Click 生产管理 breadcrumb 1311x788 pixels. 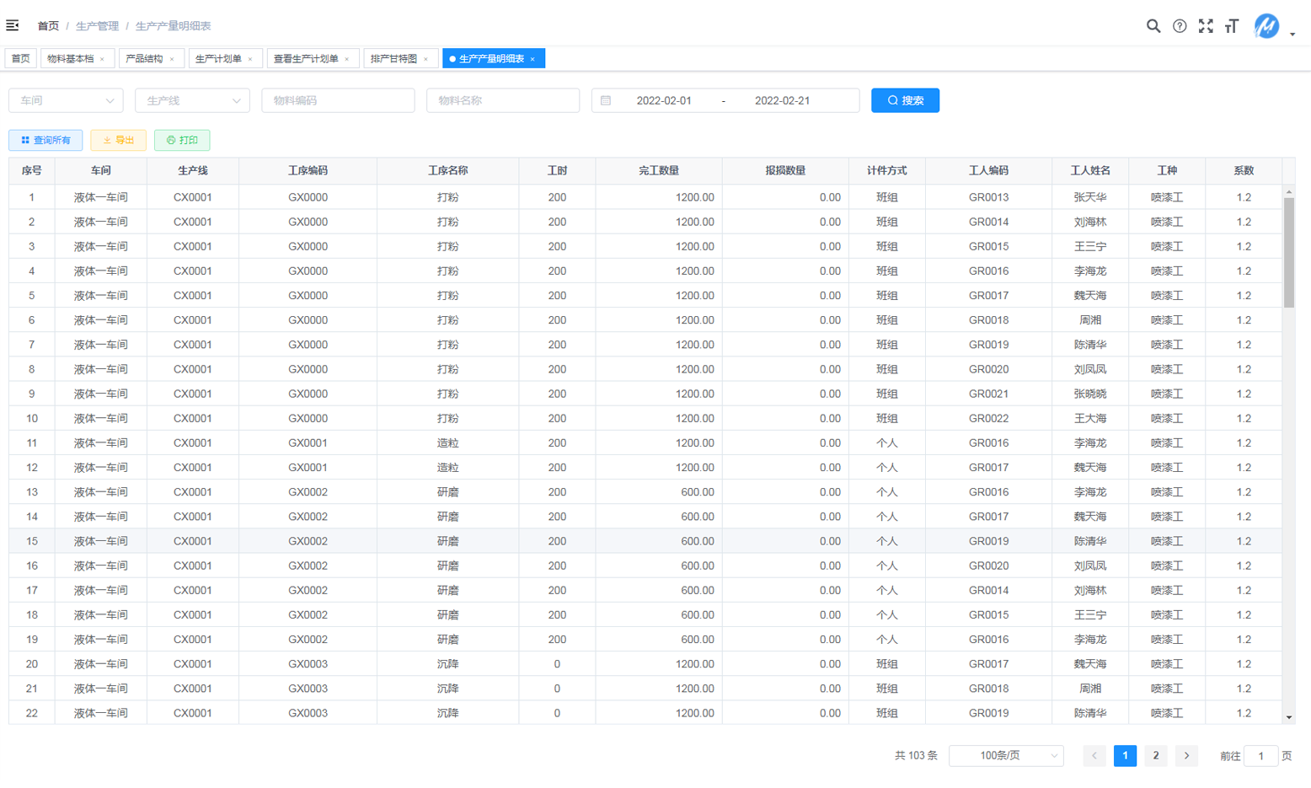point(98,26)
